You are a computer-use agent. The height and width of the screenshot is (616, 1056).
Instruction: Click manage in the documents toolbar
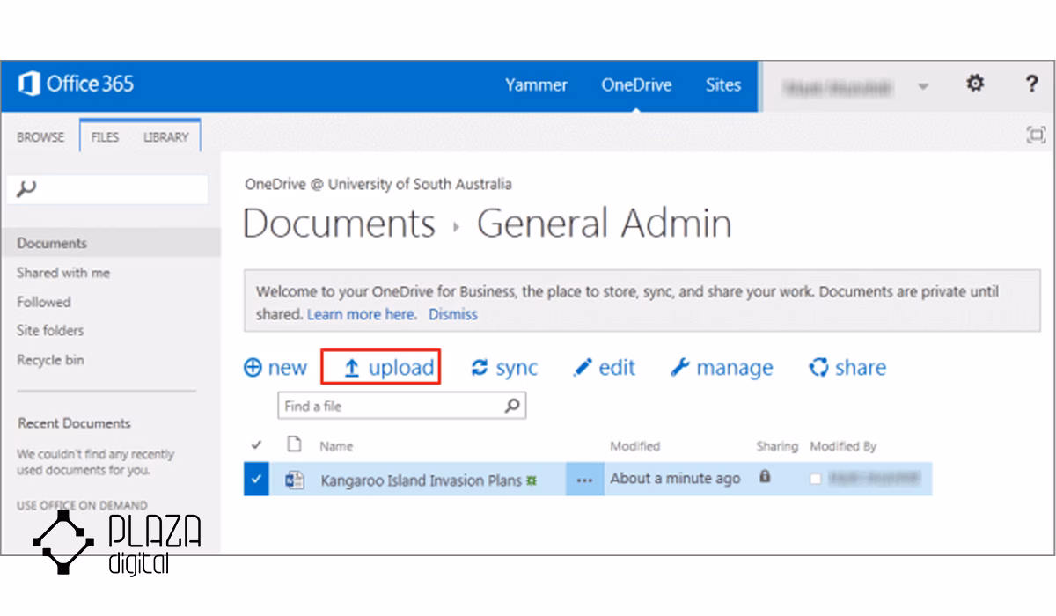(722, 368)
